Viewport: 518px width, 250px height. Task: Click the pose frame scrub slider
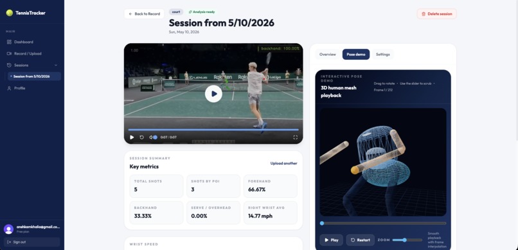pyautogui.click(x=383, y=223)
